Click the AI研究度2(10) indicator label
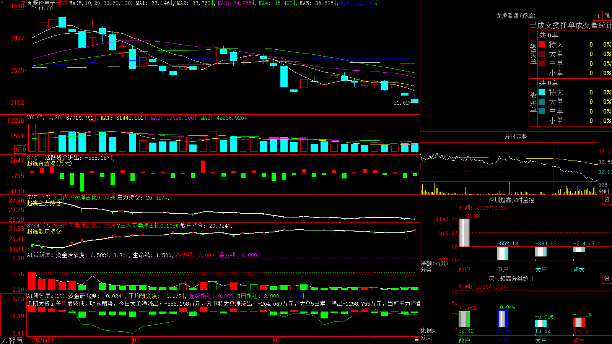The width and height of the screenshot is (612, 344). 46,296
